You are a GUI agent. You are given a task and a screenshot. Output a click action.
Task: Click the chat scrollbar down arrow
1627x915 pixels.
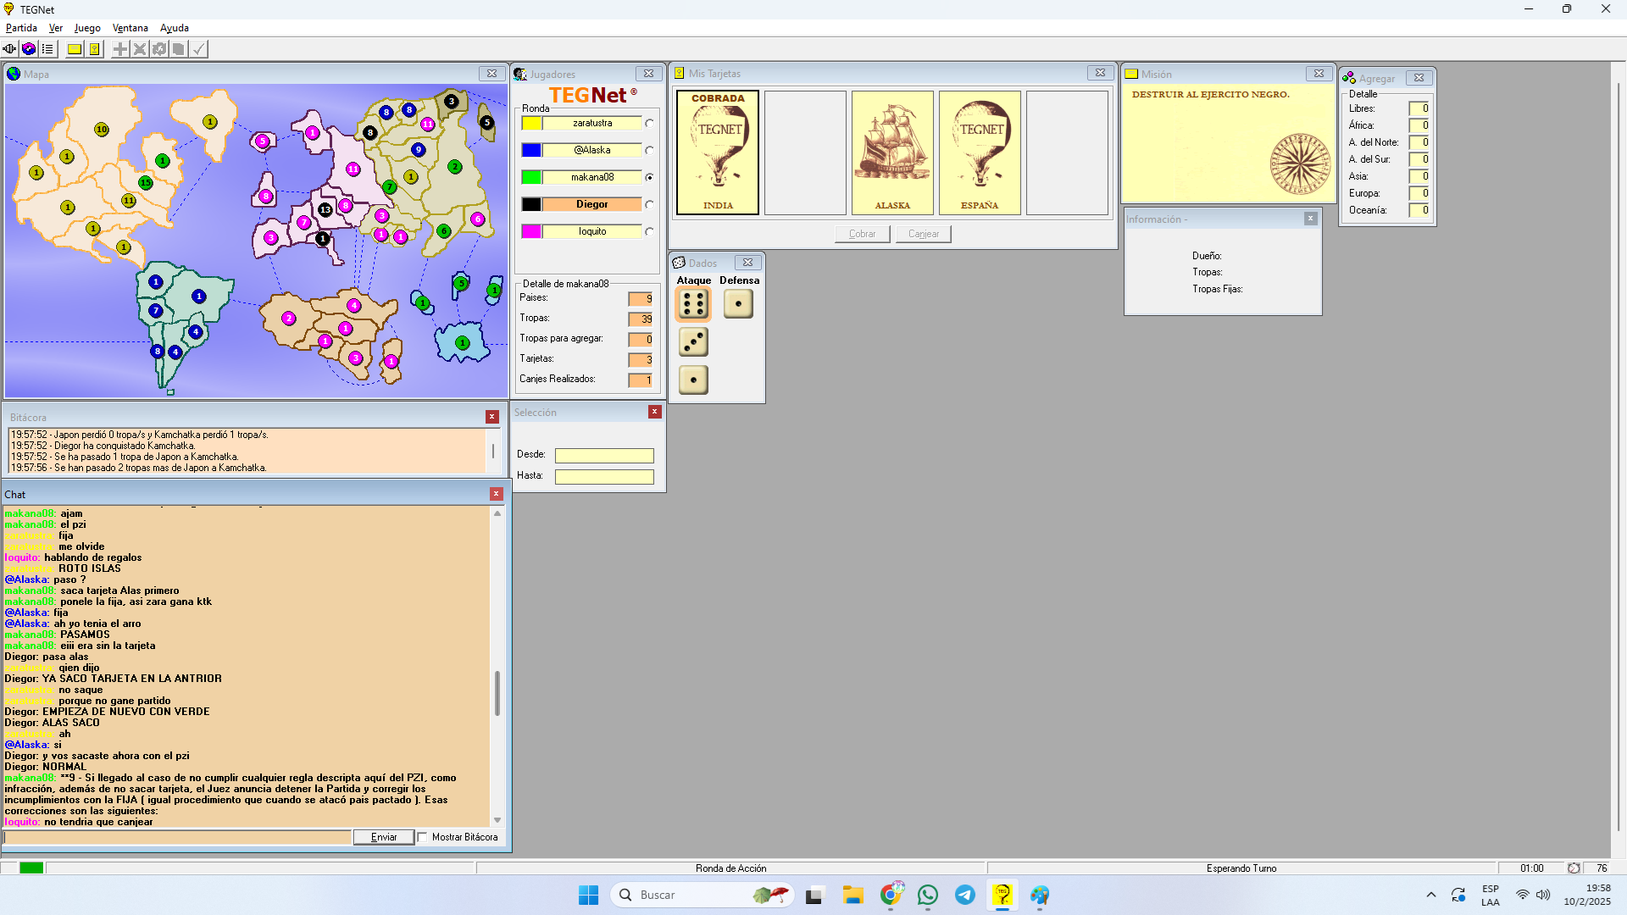click(x=497, y=820)
